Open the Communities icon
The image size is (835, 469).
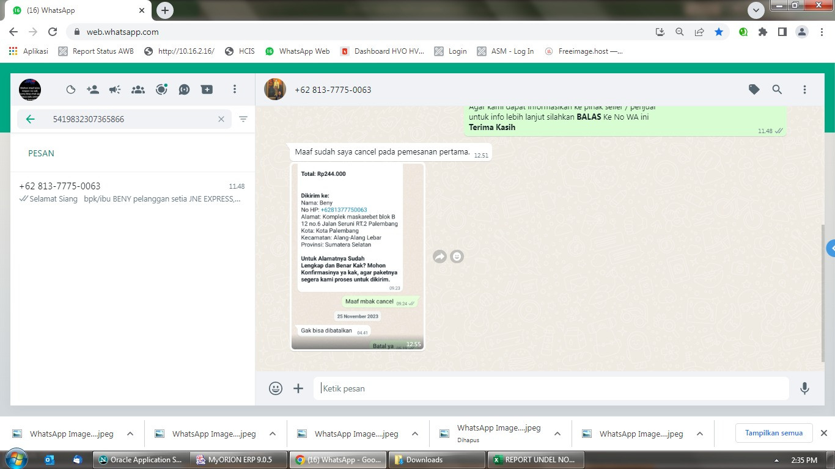(x=138, y=90)
